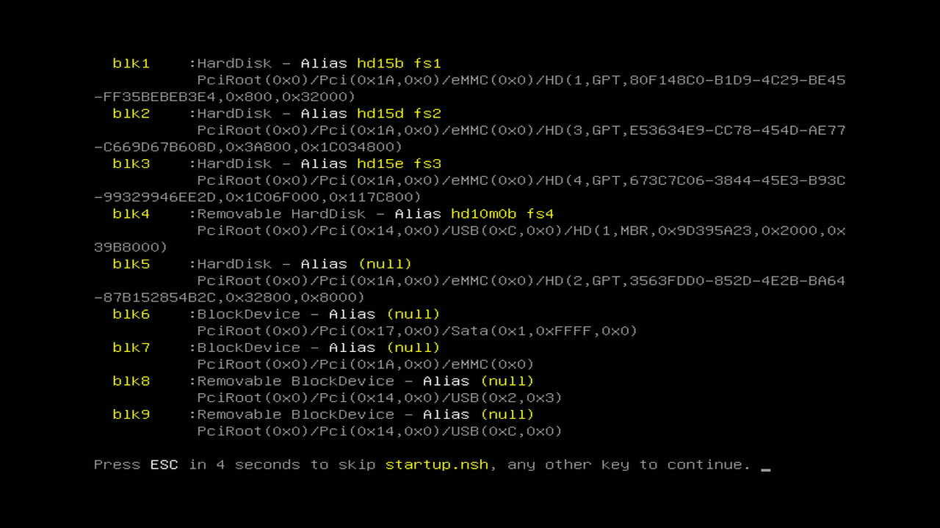
Task: Click the blk4 removable disk label
Action: pyautogui.click(x=131, y=213)
